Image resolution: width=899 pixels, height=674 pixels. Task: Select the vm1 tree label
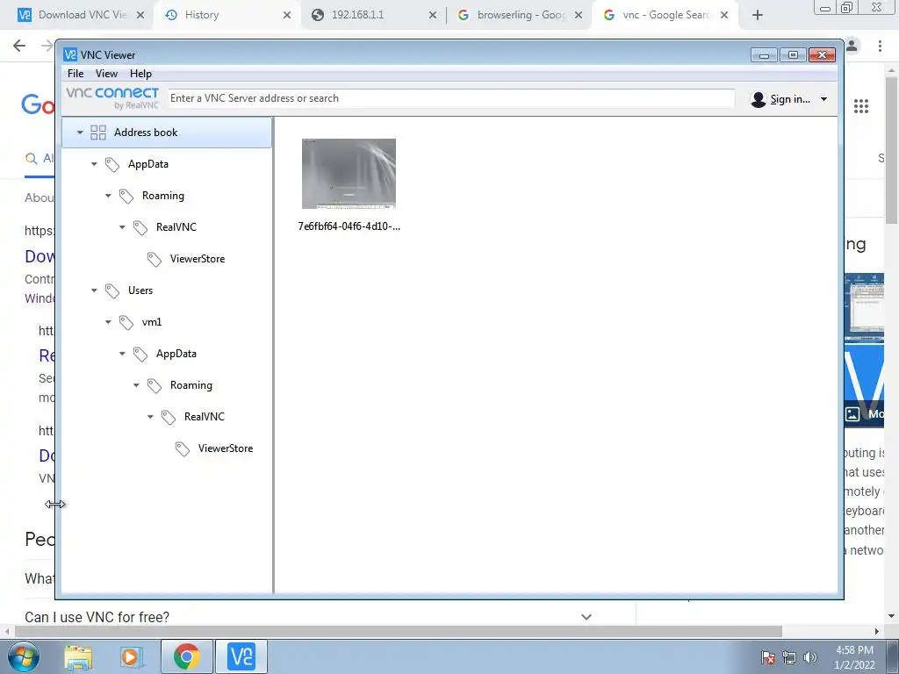[x=152, y=322]
